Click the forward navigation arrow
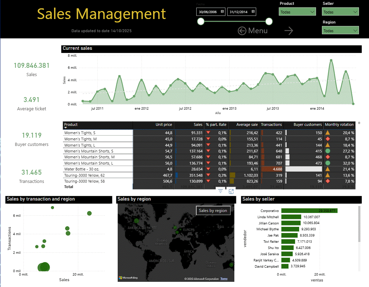This screenshot has width=369, height=287. coord(289,30)
